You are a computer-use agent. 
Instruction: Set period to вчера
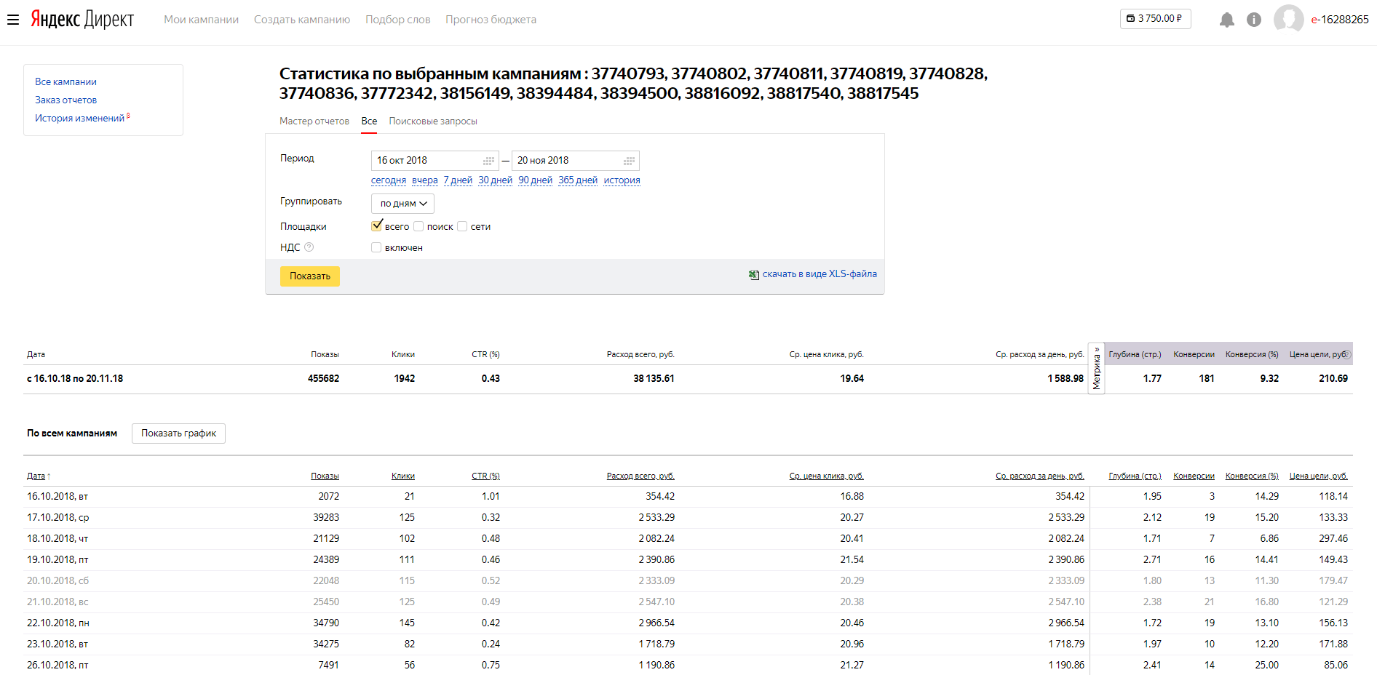pos(425,180)
